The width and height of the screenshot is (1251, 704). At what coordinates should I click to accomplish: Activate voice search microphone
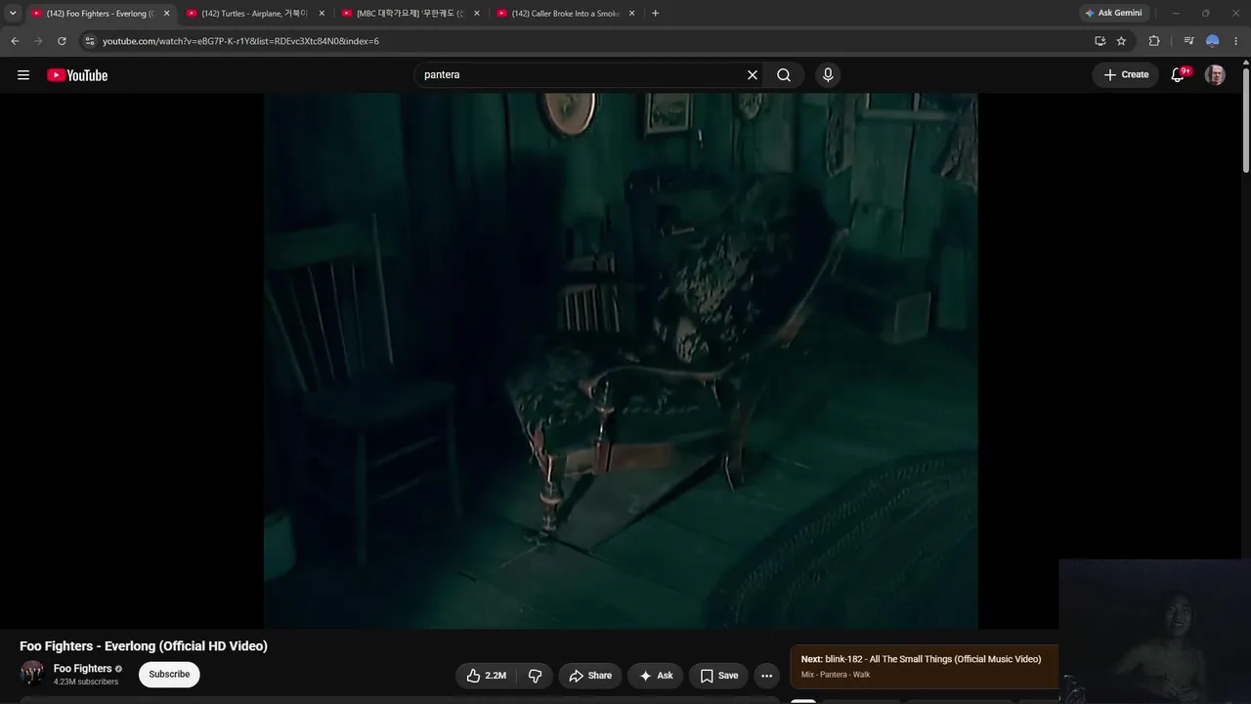(x=828, y=75)
